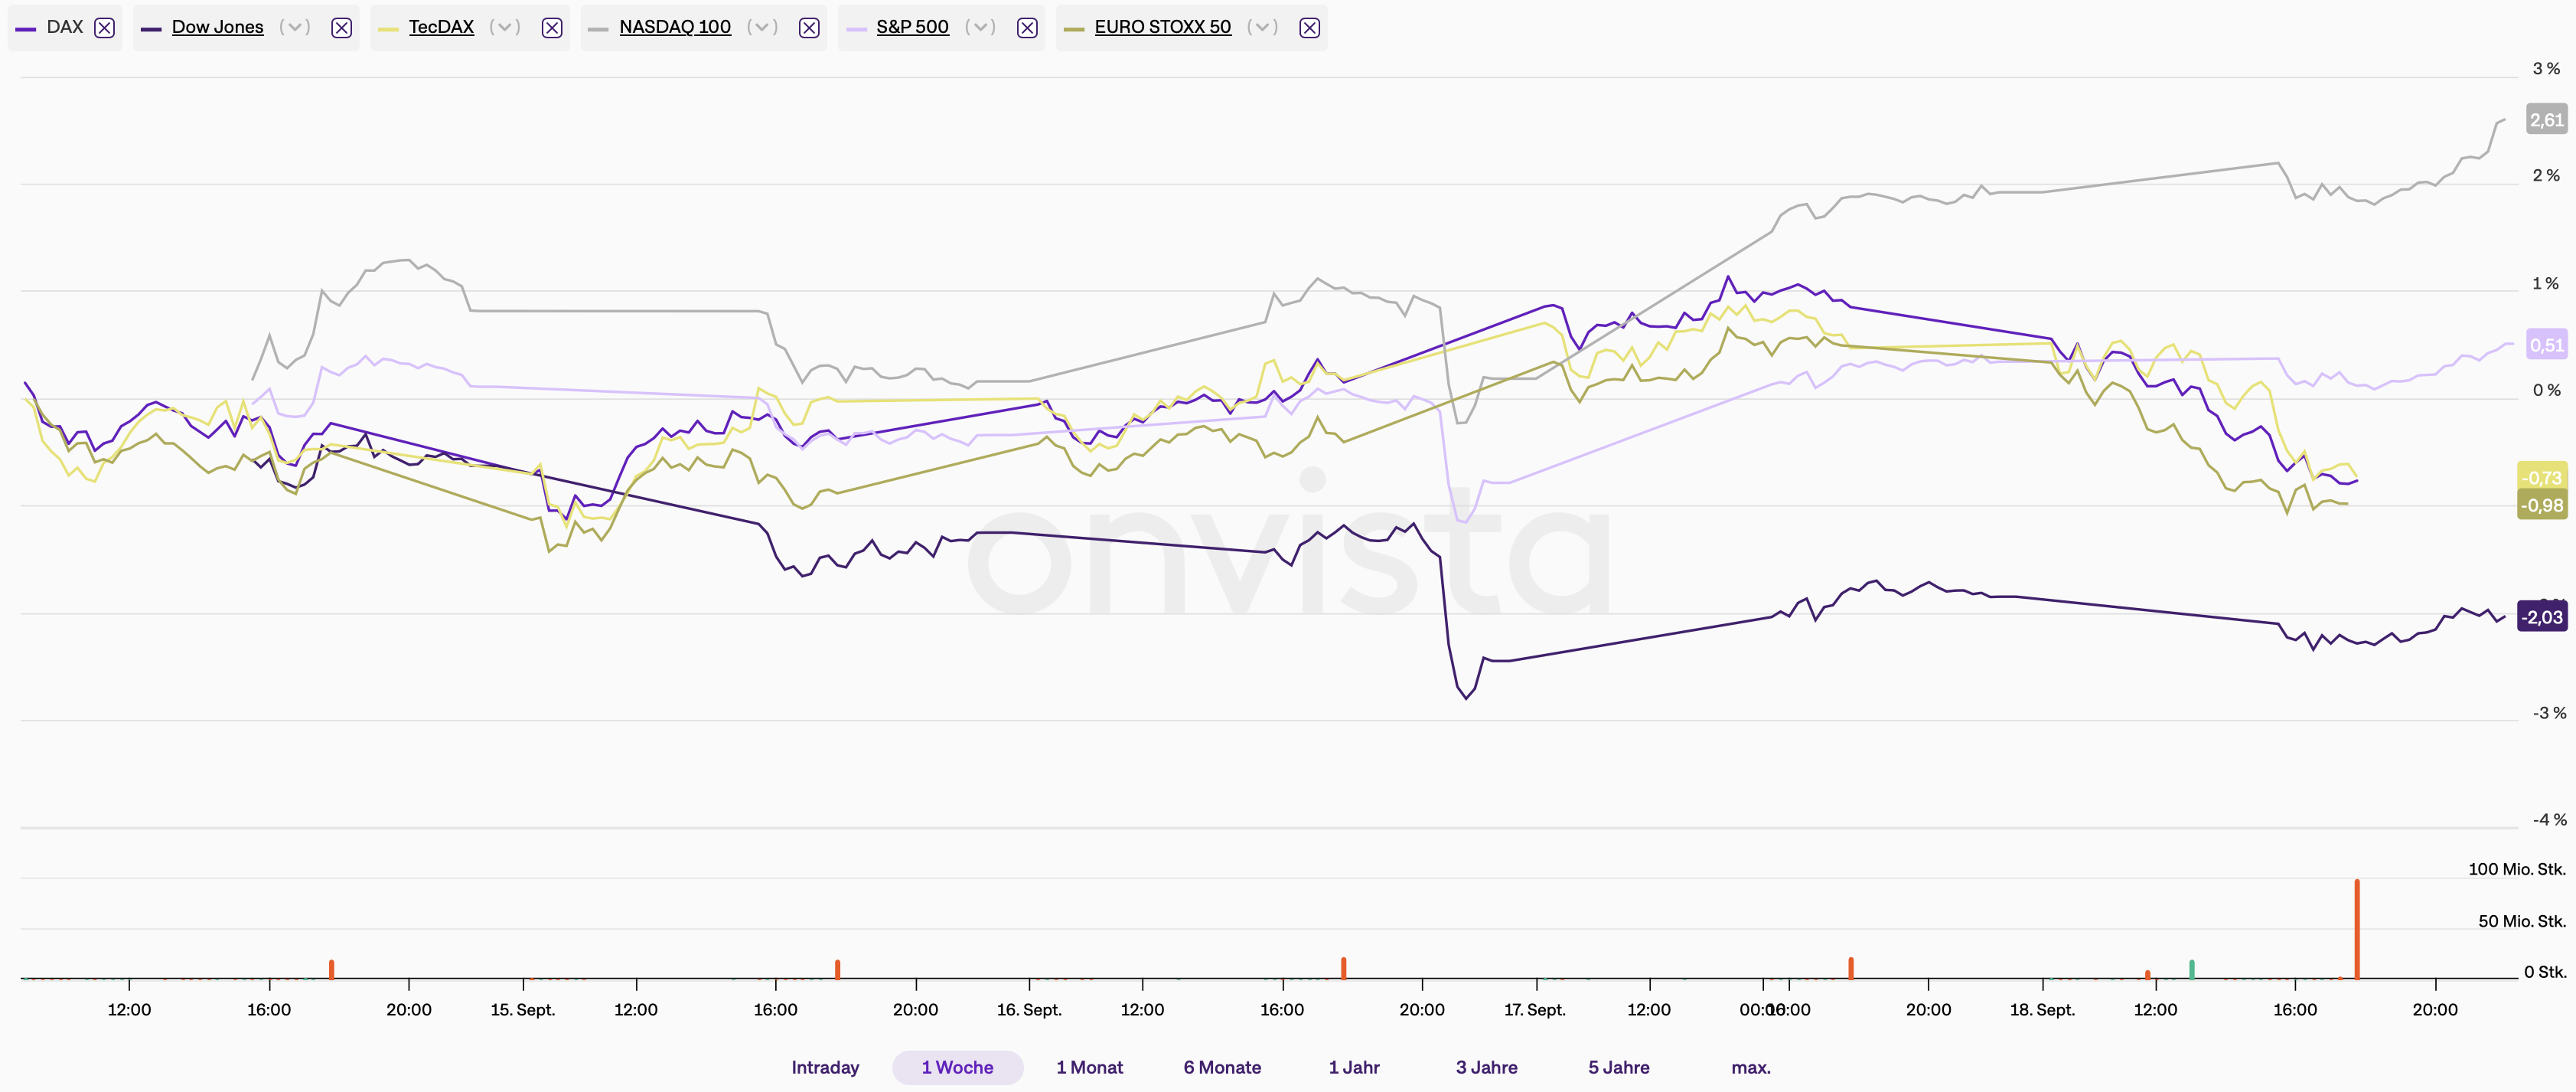Click the DAX legend label
2576x1092 pixels.
[65, 27]
